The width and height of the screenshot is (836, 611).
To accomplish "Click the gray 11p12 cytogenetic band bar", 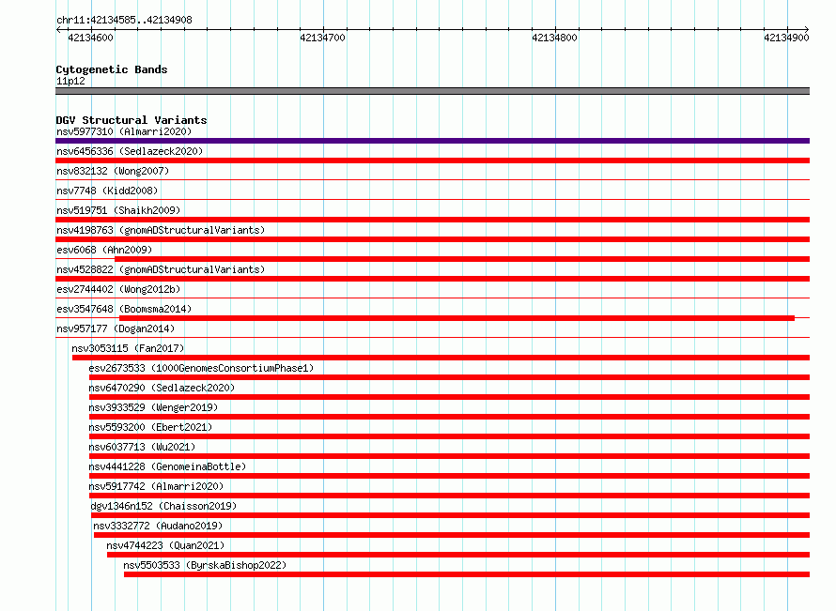I will point(432,91).
